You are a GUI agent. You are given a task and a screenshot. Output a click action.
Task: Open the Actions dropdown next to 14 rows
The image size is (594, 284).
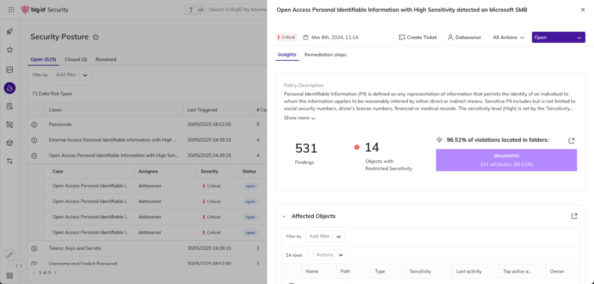tap(329, 255)
